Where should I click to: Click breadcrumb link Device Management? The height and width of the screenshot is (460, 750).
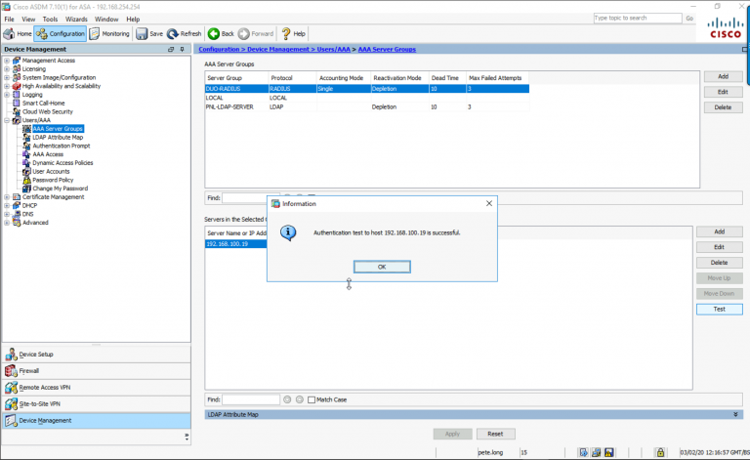tap(278, 49)
